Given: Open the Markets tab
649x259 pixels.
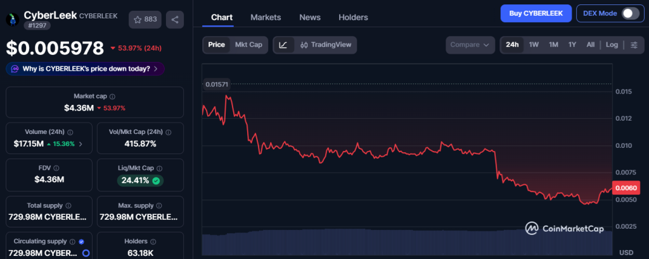Looking at the screenshot, I should [266, 17].
